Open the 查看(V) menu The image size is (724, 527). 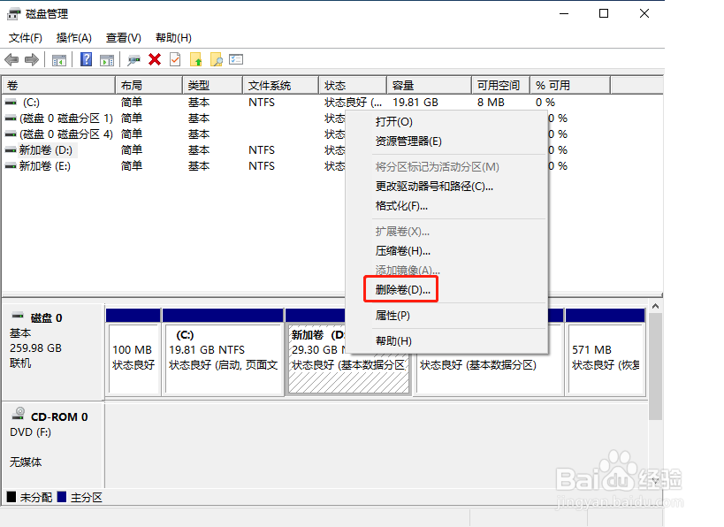click(123, 38)
